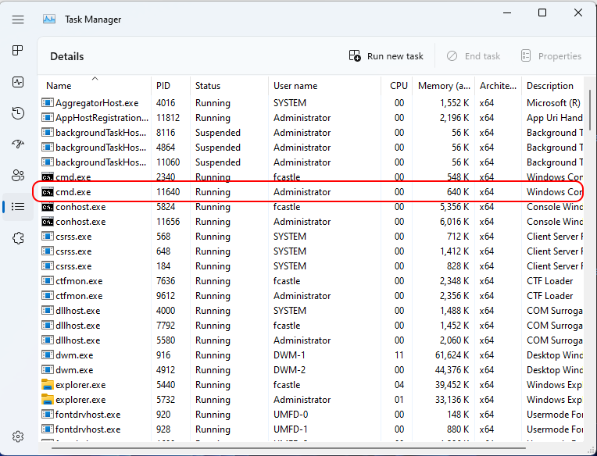Sort by the User name column header
The width and height of the screenshot is (597, 456).
pos(324,86)
